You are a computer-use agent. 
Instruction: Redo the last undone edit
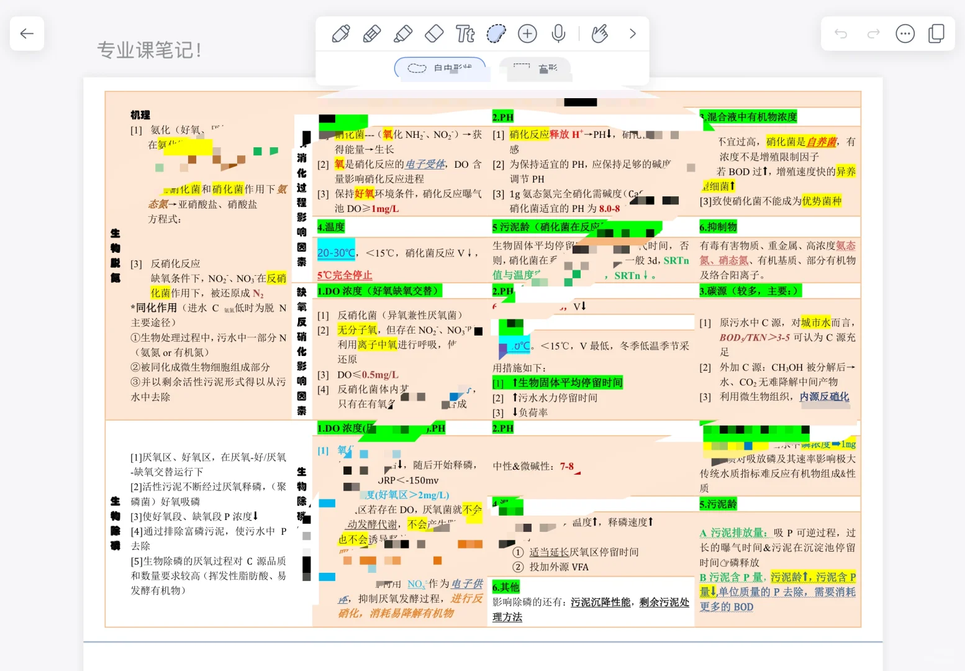tap(873, 34)
